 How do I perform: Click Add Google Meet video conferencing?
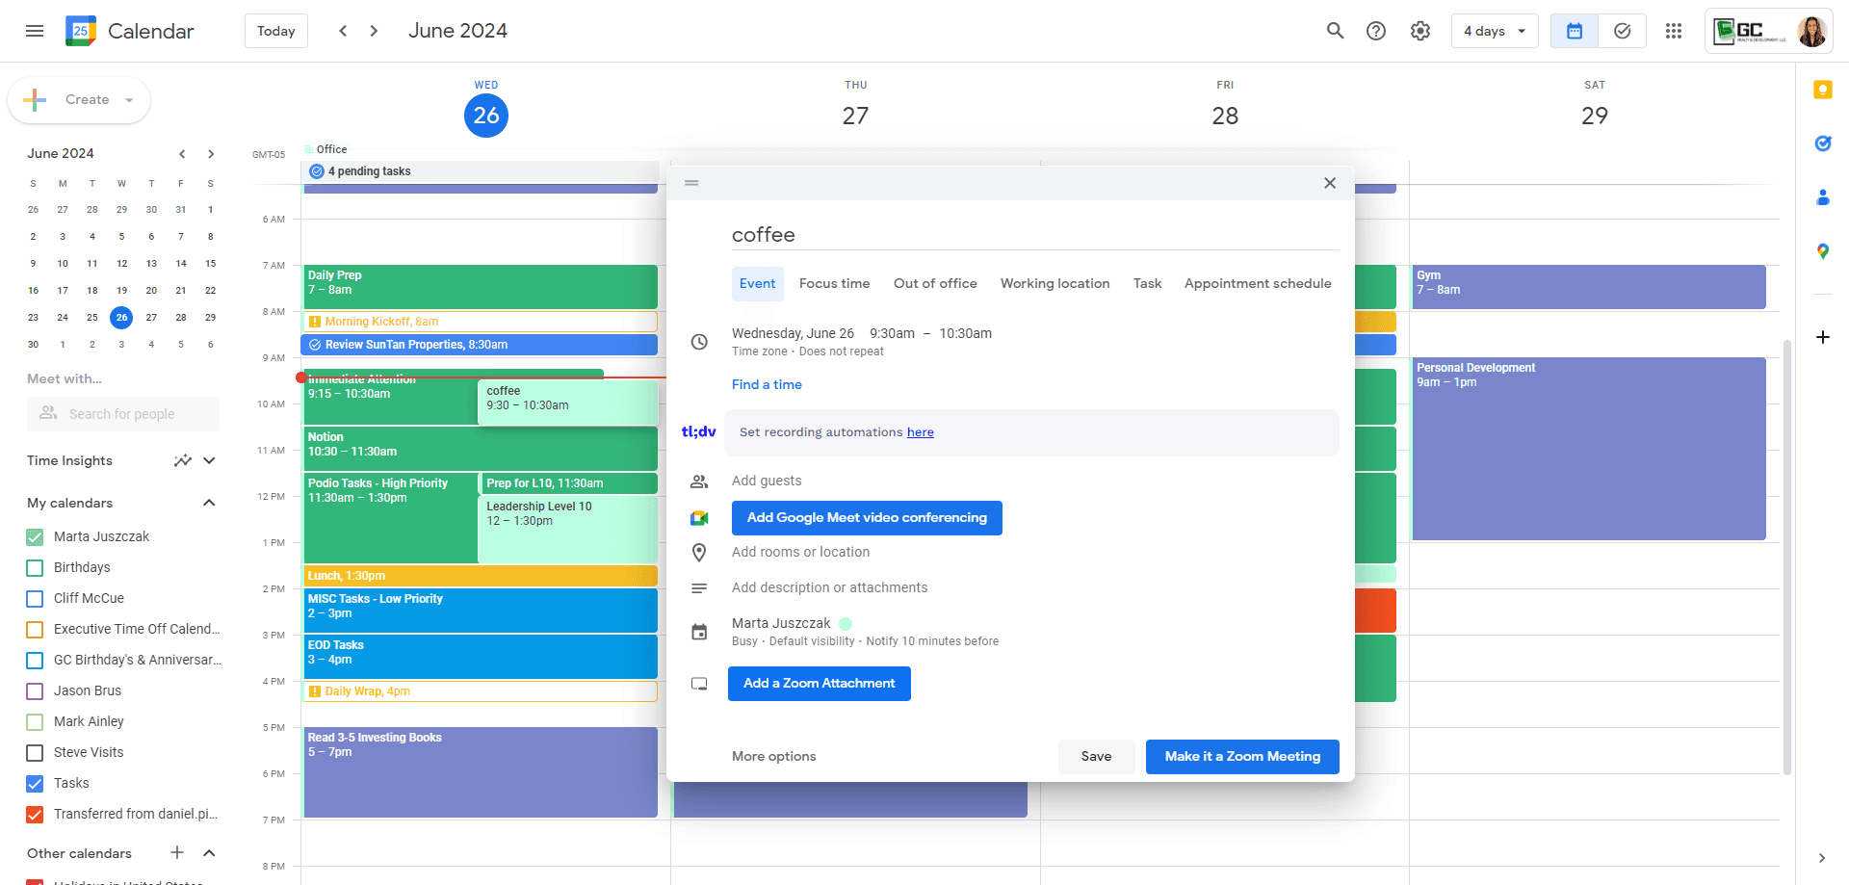pyautogui.click(x=867, y=517)
